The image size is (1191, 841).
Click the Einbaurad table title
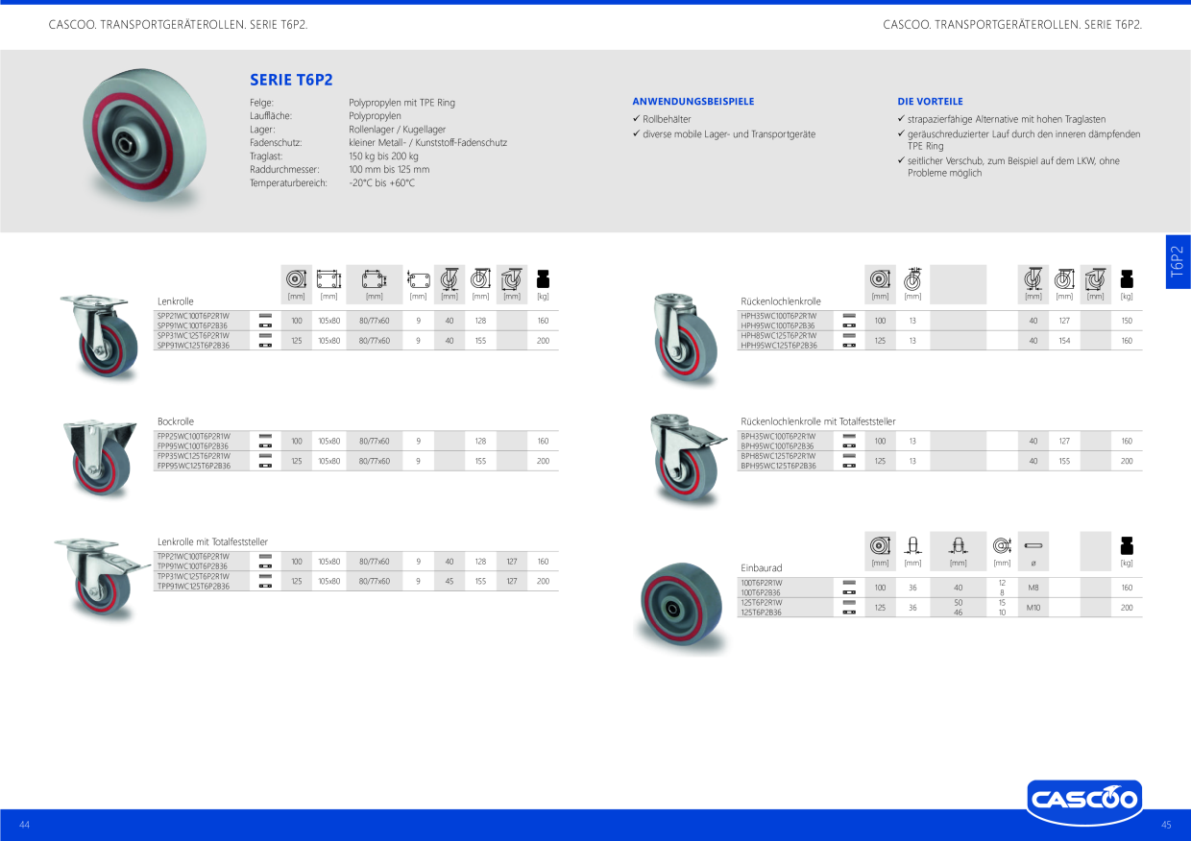pos(762,568)
